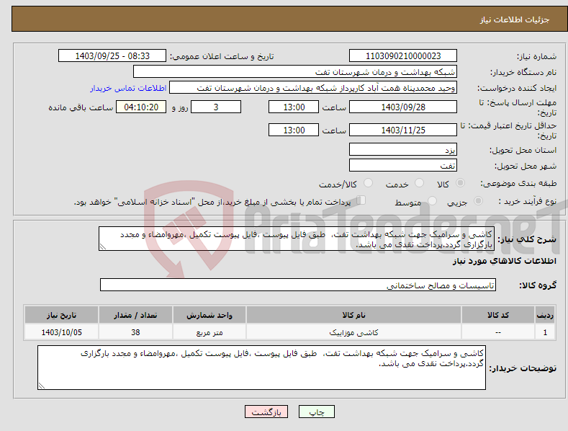Select the کالا/خدمت radio button
The width and height of the screenshot is (568, 431).
pyautogui.click(x=368, y=183)
